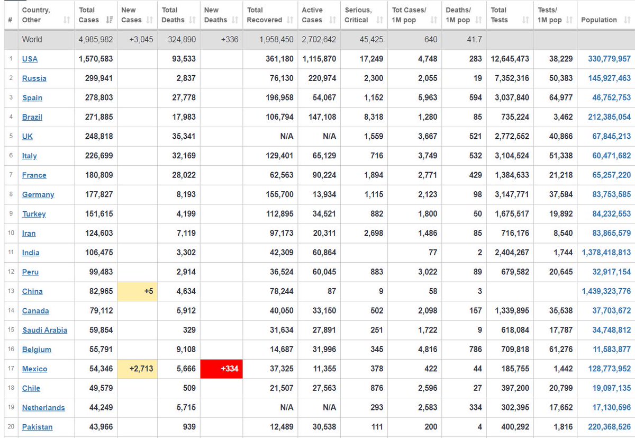Image resolution: width=635 pixels, height=438 pixels.
Task: Open Russia population link 145,927,463
Action: (x=610, y=78)
